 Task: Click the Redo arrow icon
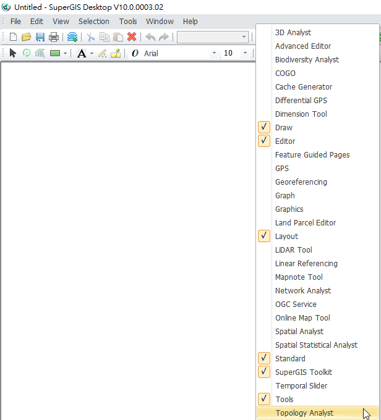164,37
